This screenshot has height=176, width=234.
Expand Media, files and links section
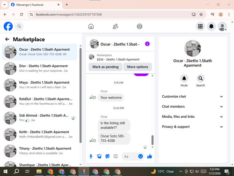click(192, 116)
